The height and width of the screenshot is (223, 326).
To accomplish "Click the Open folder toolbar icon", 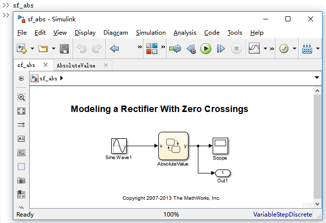I will point(43,49).
